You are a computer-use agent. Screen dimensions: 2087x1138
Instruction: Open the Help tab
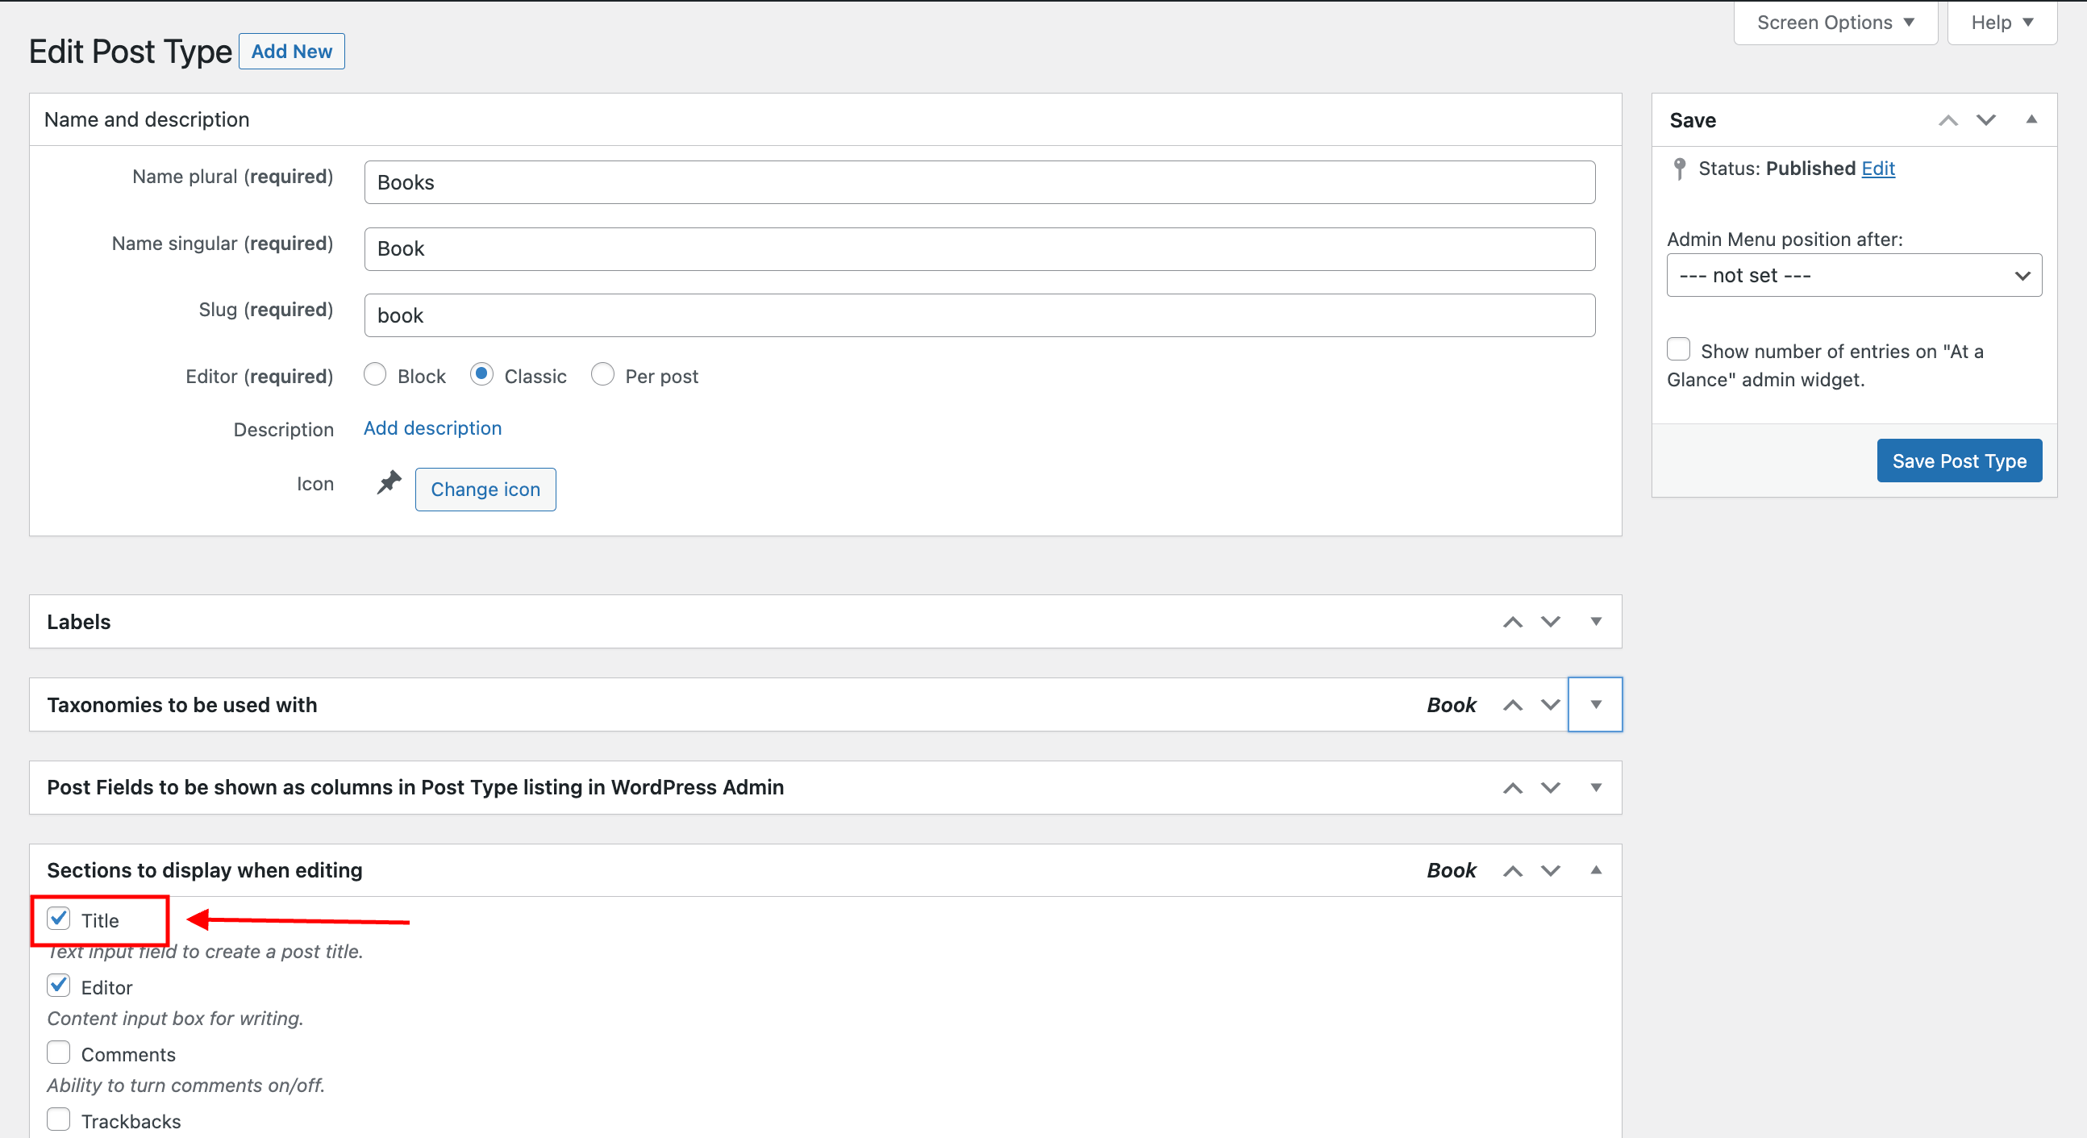(2002, 23)
